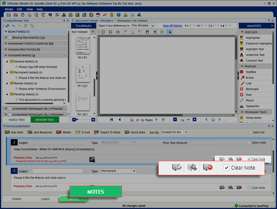277x209 pixels.
Task: Open the Sort By dropdown
Action: point(174,132)
